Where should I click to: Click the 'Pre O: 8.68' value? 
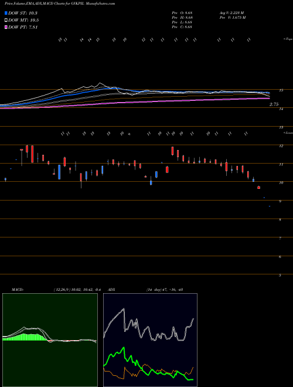pos(182,12)
